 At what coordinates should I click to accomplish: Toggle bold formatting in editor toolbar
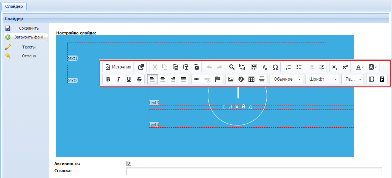pos(108,79)
